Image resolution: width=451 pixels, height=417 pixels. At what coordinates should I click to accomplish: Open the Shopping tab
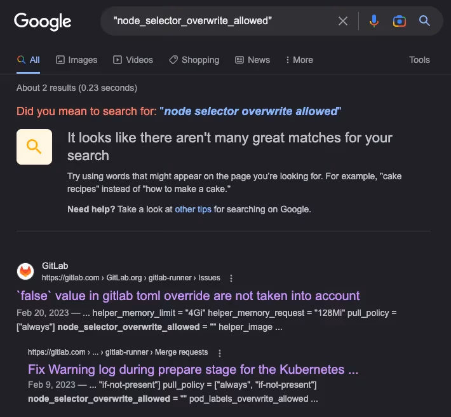click(194, 60)
